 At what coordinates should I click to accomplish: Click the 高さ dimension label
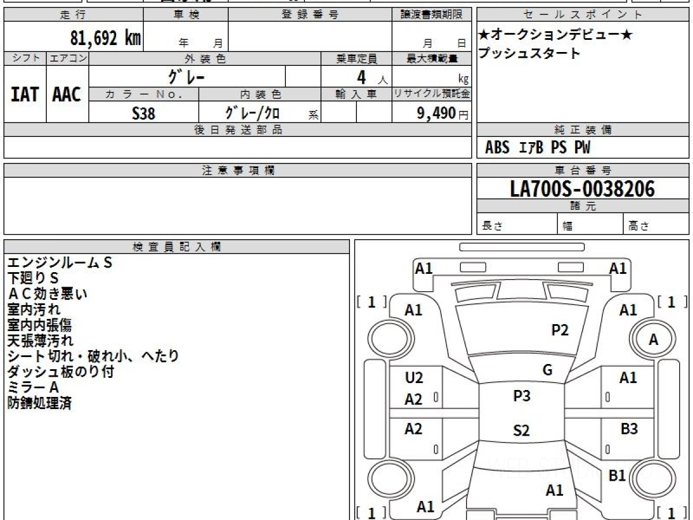point(639,226)
